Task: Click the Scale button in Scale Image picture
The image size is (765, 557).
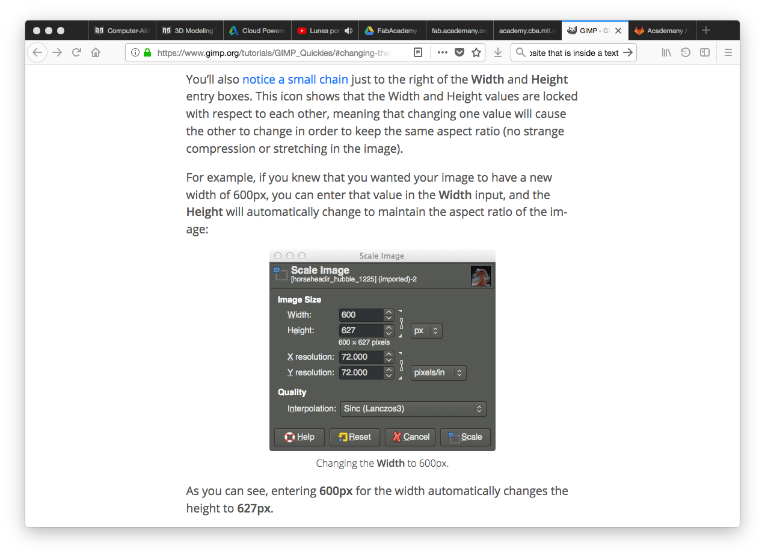Action: pos(465,437)
